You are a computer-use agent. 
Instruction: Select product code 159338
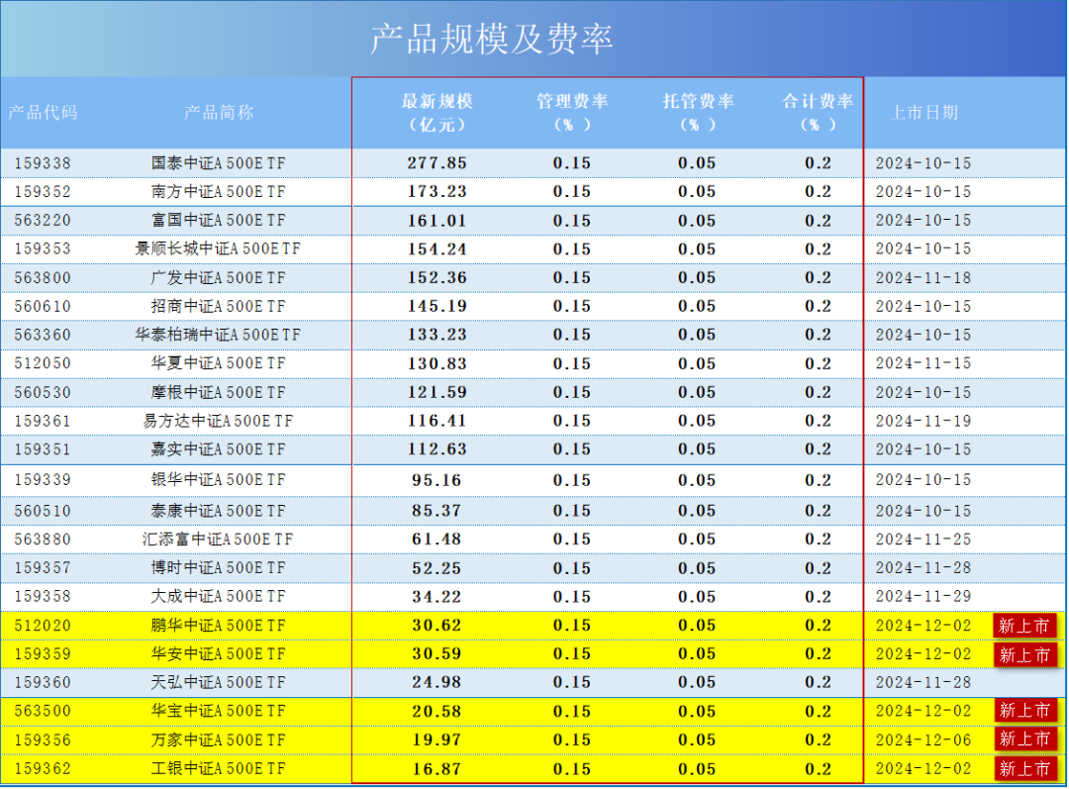pyautogui.click(x=43, y=163)
